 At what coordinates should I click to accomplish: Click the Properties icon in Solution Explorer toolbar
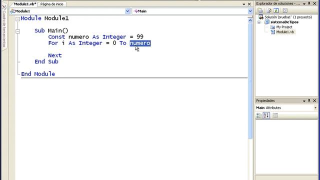pyautogui.click(x=260, y=10)
